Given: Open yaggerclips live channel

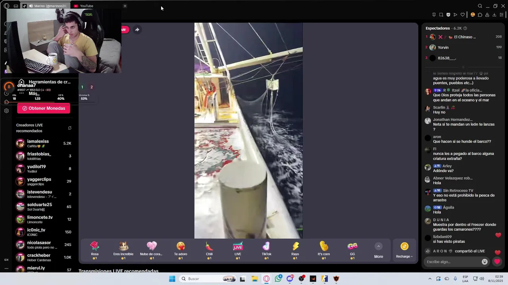Looking at the screenshot, I should pos(44,181).
